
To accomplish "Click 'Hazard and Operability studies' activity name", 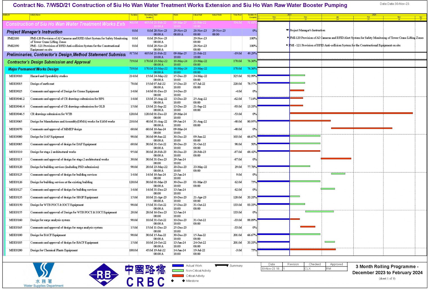I will pos(49,76).
